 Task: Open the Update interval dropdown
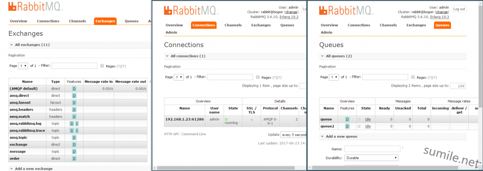pos(293,135)
